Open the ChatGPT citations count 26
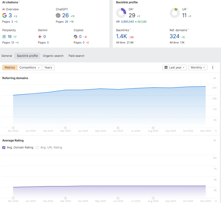This screenshot has height=203, width=221. pyautogui.click(x=65, y=15)
